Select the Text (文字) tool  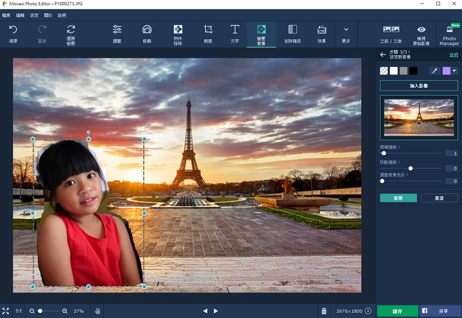tap(235, 29)
